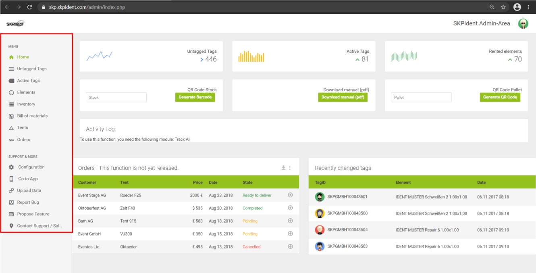This screenshot has width=536, height=273.
Task: Click the Generate QR Code button
Action: (x=500, y=97)
